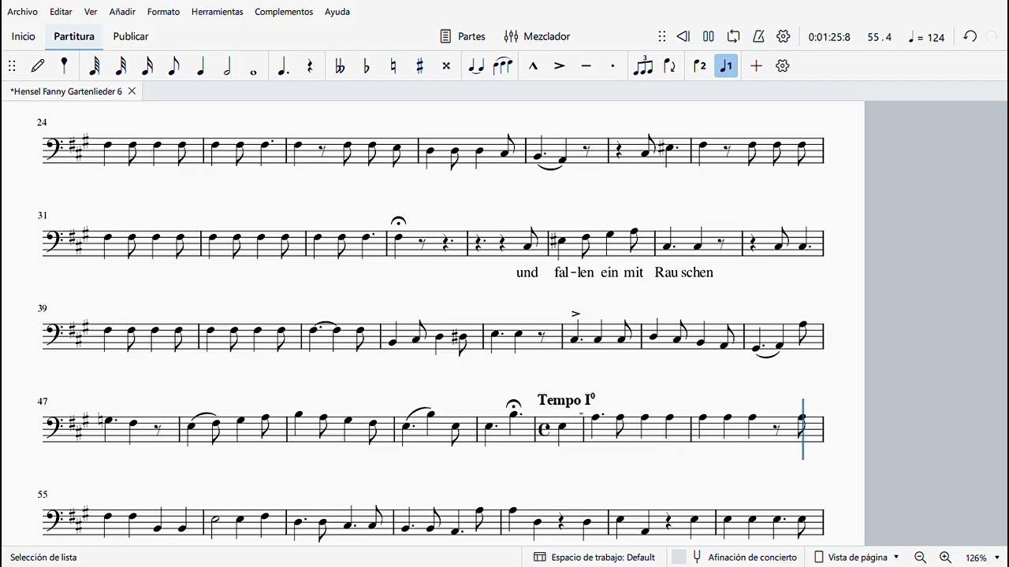Undo the last action
The width and height of the screenshot is (1009, 567).
click(970, 36)
